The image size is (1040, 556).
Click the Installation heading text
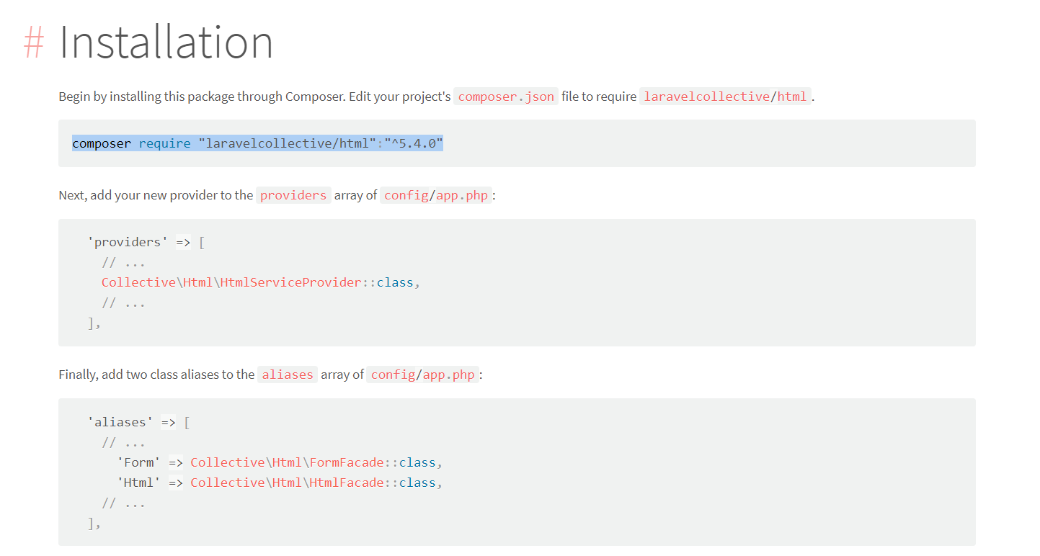[x=166, y=42]
